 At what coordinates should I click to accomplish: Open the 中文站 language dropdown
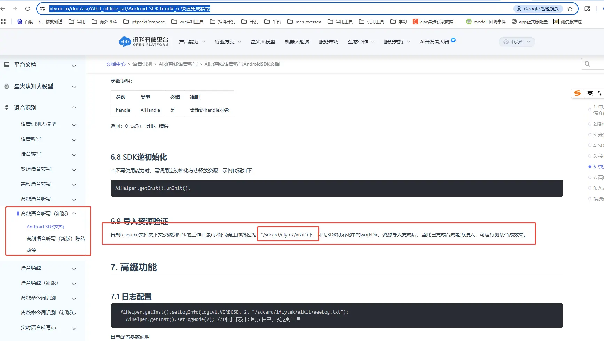517,42
